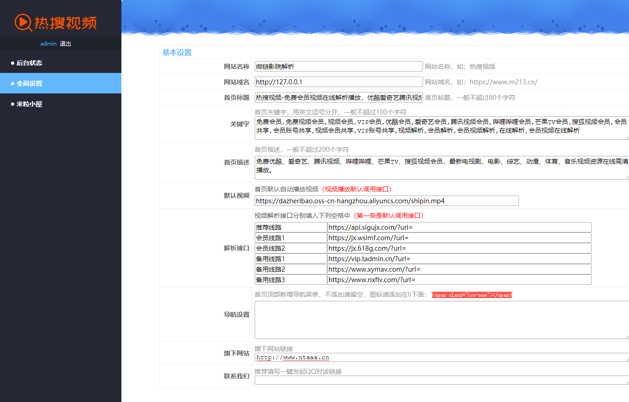The height and width of the screenshot is (402, 629).
Task: Focus the 网站域名 input field
Action: [x=338, y=82]
